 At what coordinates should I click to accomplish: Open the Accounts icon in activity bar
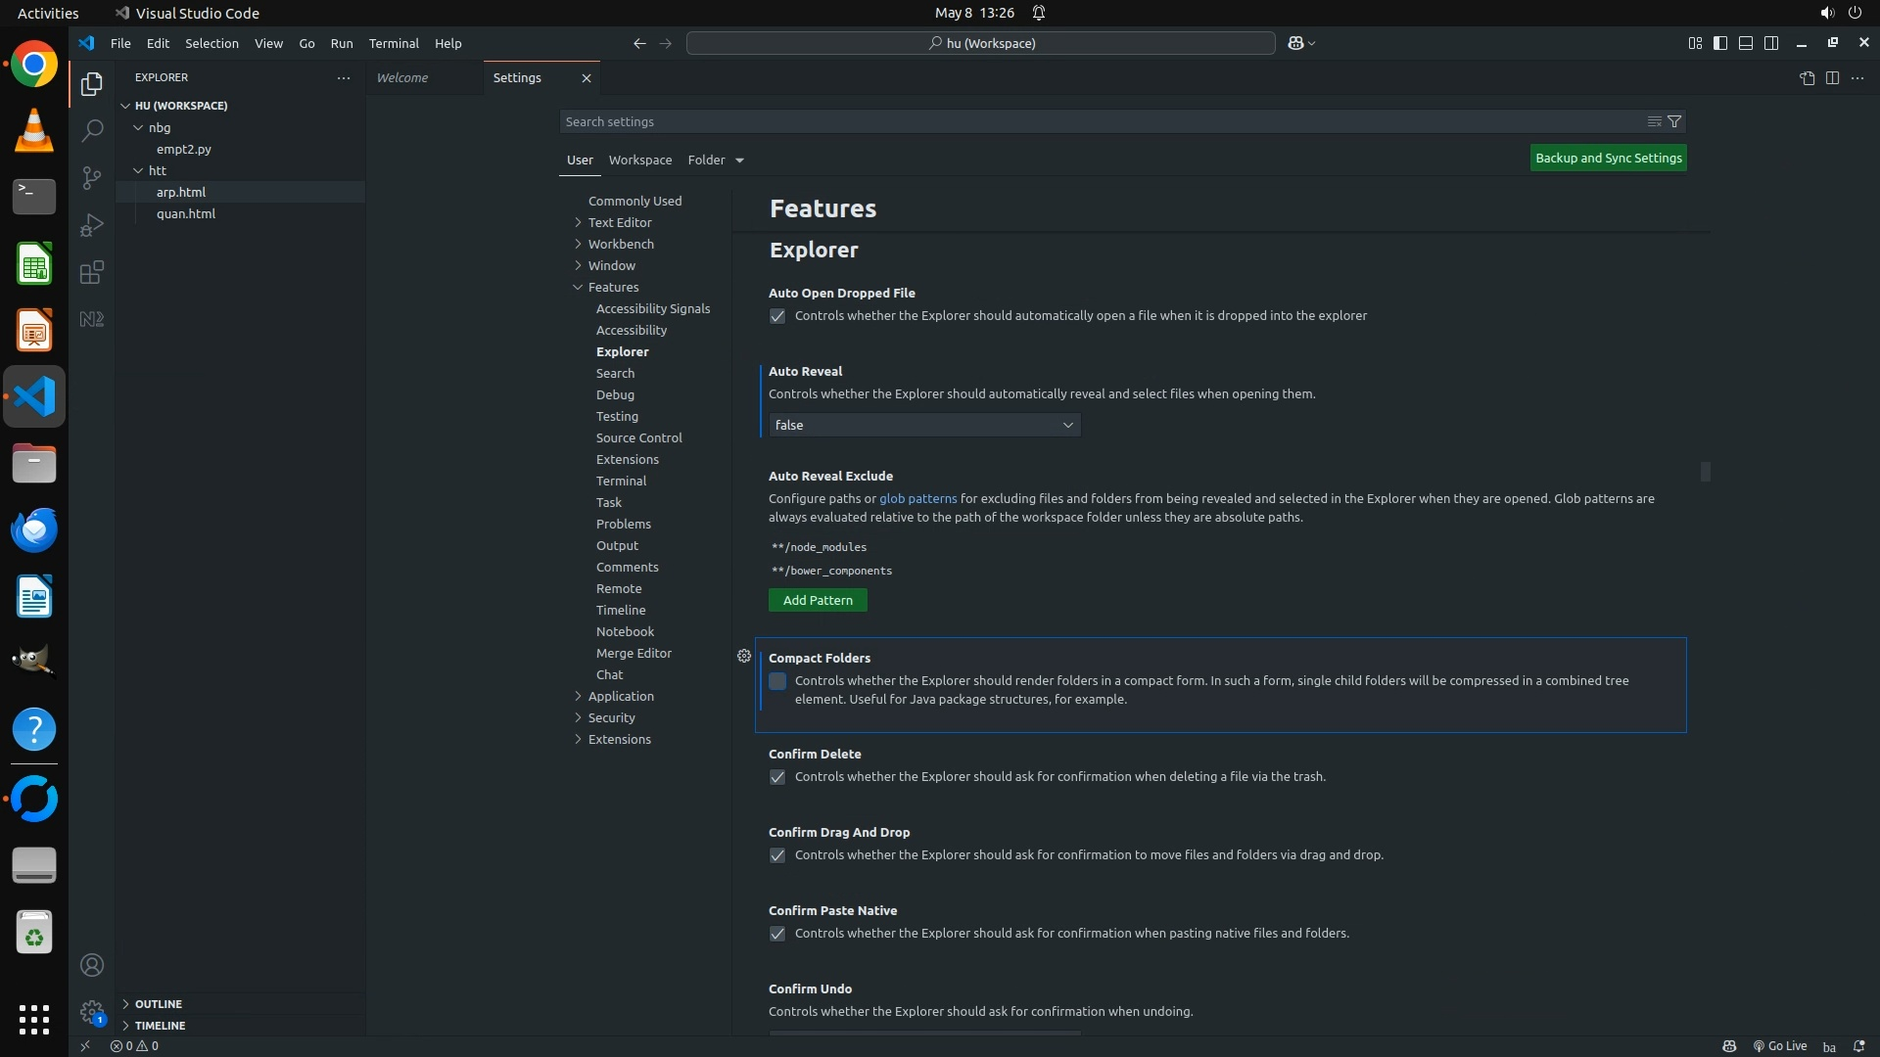[x=91, y=965]
